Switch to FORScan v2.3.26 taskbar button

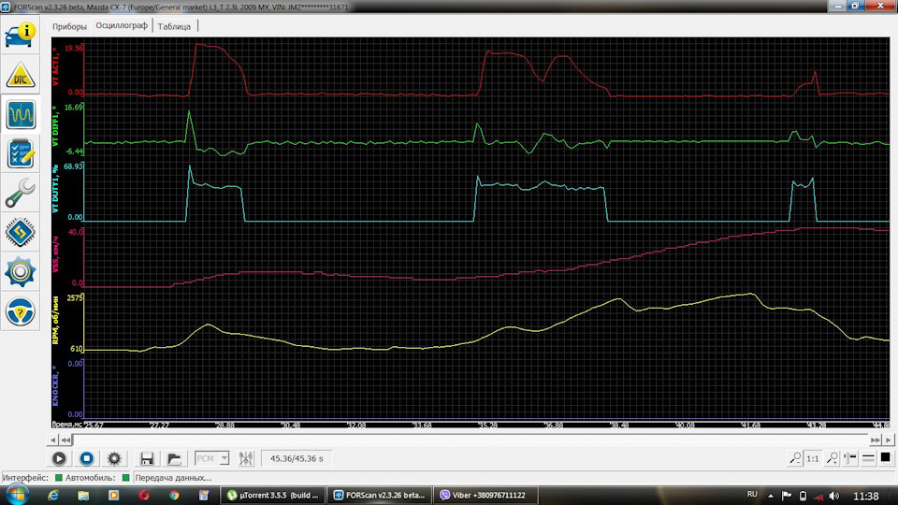tap(381, 496)
